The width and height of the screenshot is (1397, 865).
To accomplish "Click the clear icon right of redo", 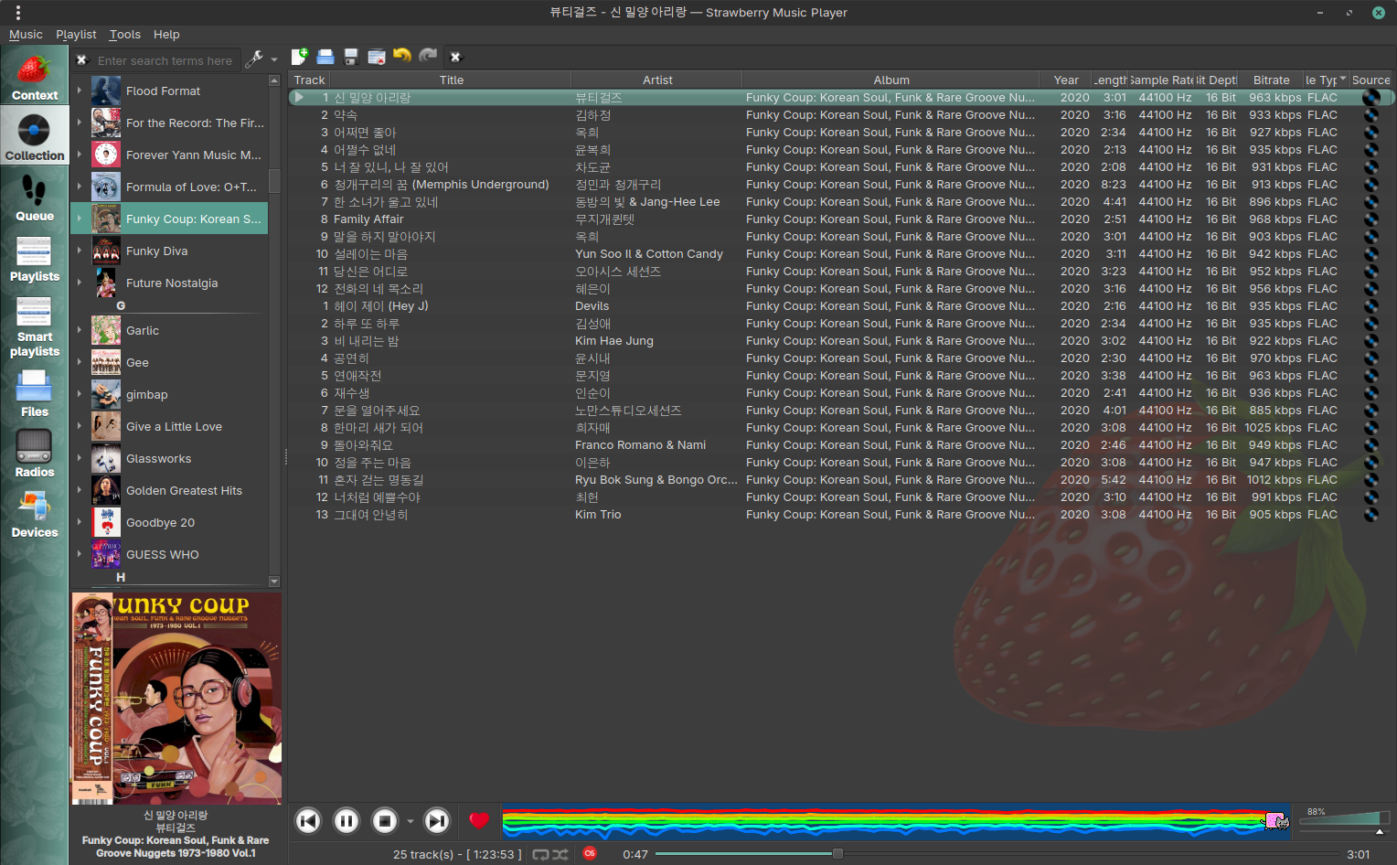I will (455, 57).
